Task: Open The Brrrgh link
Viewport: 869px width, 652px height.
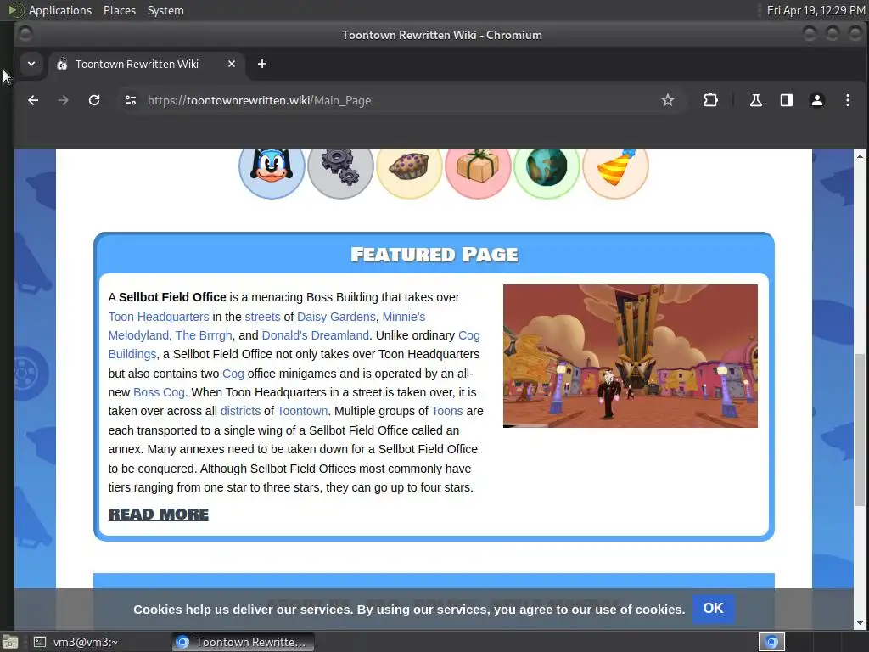Action: coord(204,335)
